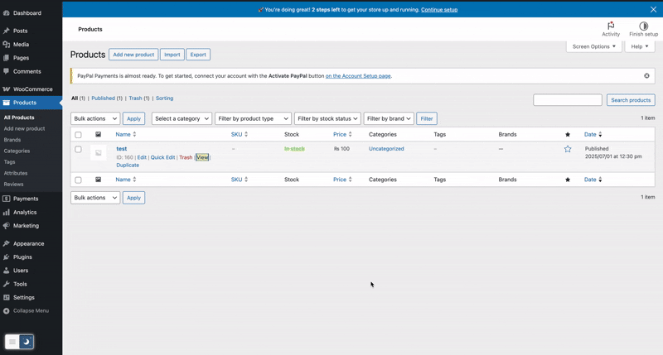Open Add new product in sidebar submenu
Image resolution: width=663 pixels, height=355 pixels.
pos(24,129)
